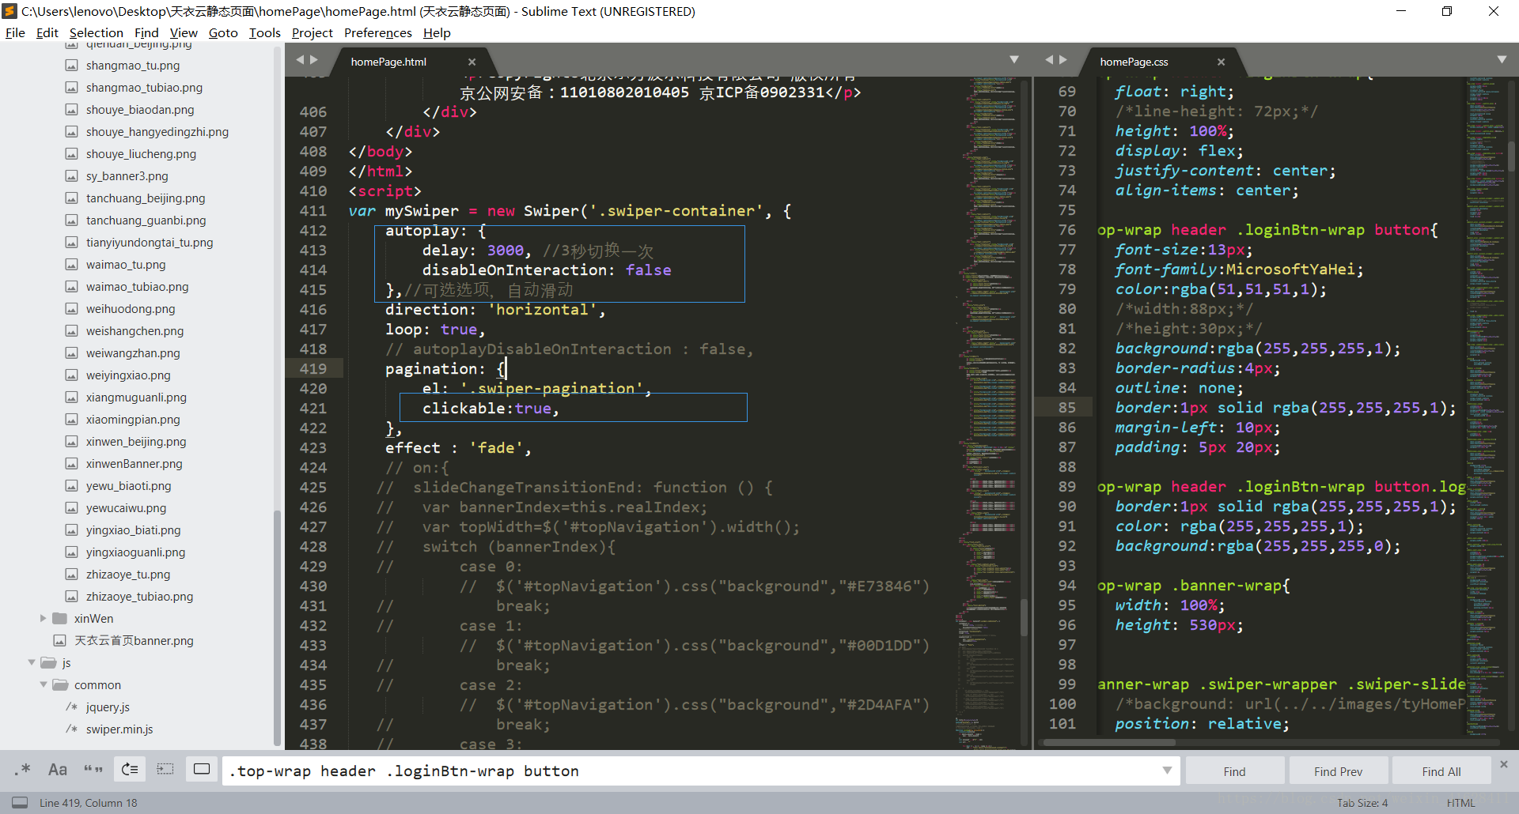Select waimao_tu.png image file icon
1519x814 pixels.
click(71, 265)
